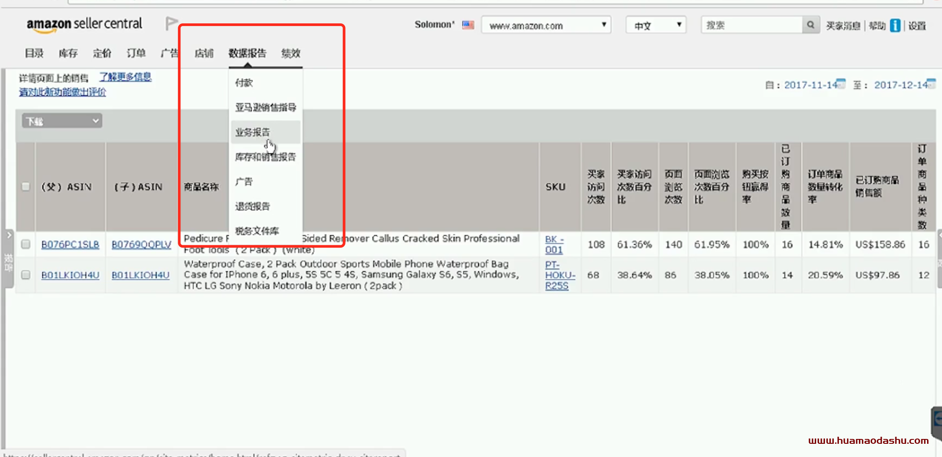Image resolution: width=942 pixels, height=457 pixels.
Task: Click the 设置 link
Action: 917,26
